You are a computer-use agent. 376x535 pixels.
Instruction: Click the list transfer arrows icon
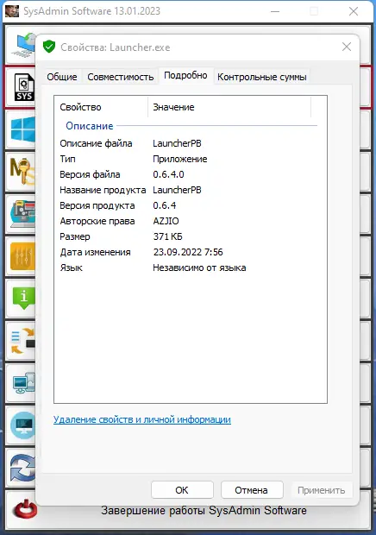(x=23, y=341)
